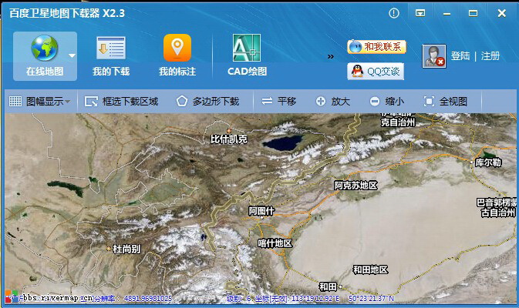Click the dark blue lake on map

click(282, 143)
